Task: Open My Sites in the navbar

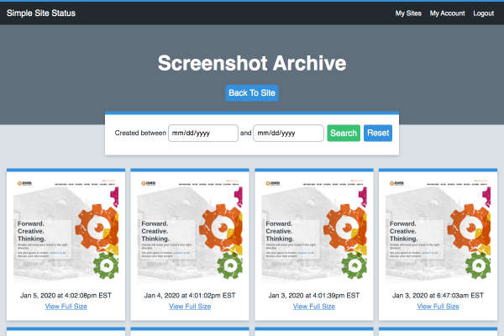Action: (x=408, y=13)
